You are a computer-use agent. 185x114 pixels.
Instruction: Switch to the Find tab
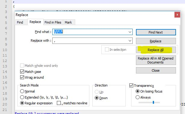click(x=20, y=22)
